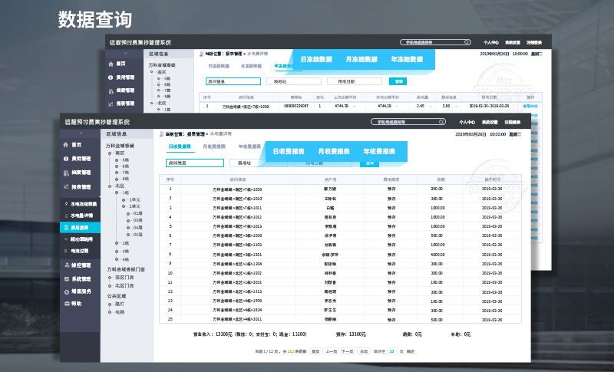Click the 报表管理 chart icon in front sidebar
Screen dimensions: 614x372
click(65, 186)
